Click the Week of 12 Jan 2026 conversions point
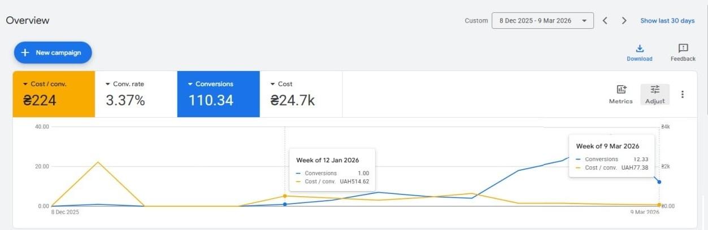The image size is (708, 230). click(285, 204)
